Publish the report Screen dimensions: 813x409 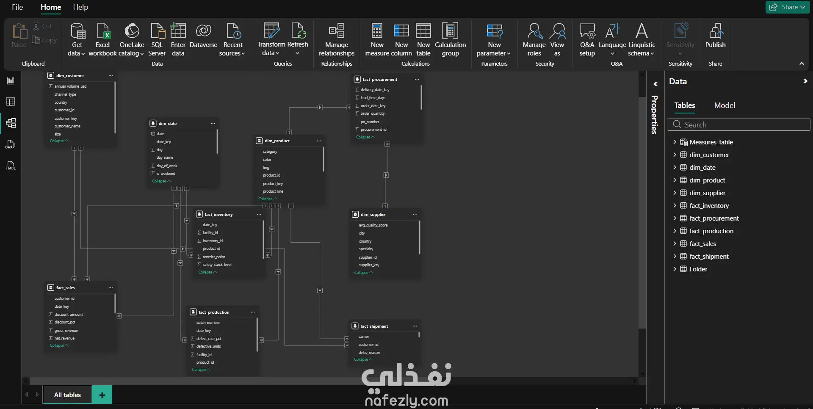coord(715,36)
